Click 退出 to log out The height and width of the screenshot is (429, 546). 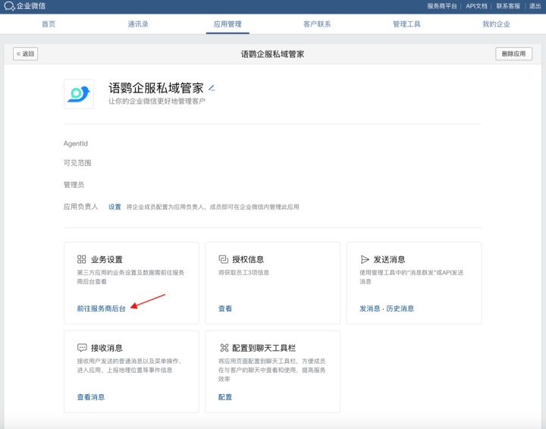[535, 6]
